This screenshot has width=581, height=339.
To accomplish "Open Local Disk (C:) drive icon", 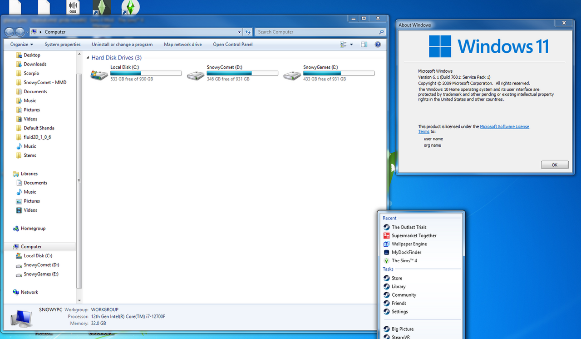I will pyautogui.click(x=98, y=75).
